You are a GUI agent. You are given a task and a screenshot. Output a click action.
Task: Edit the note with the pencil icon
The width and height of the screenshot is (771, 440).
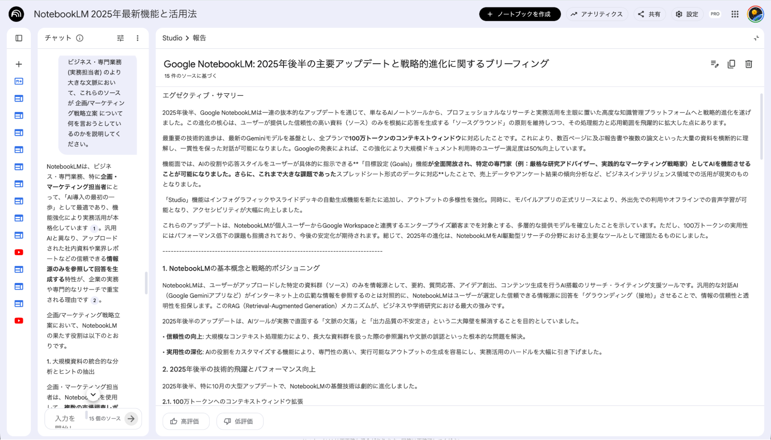tap(715, 64)
